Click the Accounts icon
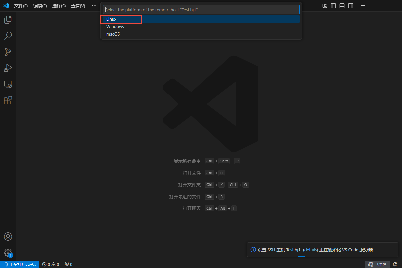 point(8,237)
